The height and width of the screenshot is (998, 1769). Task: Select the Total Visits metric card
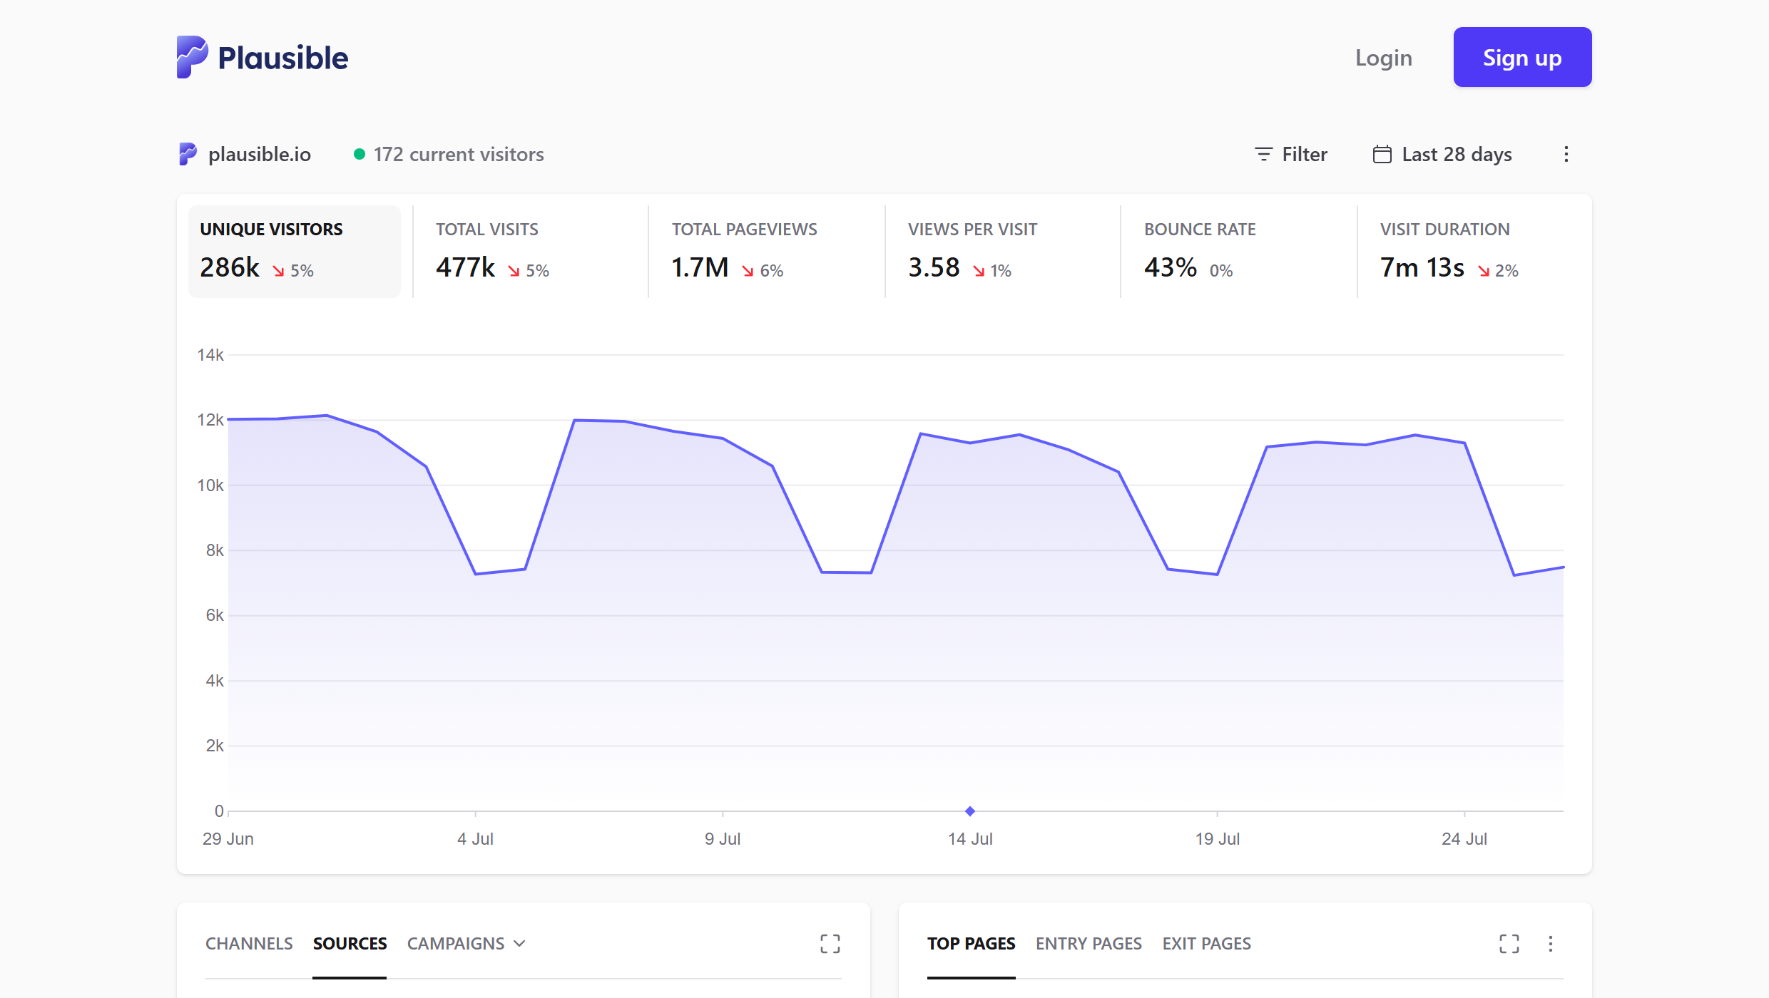click(x=530, y=251)
